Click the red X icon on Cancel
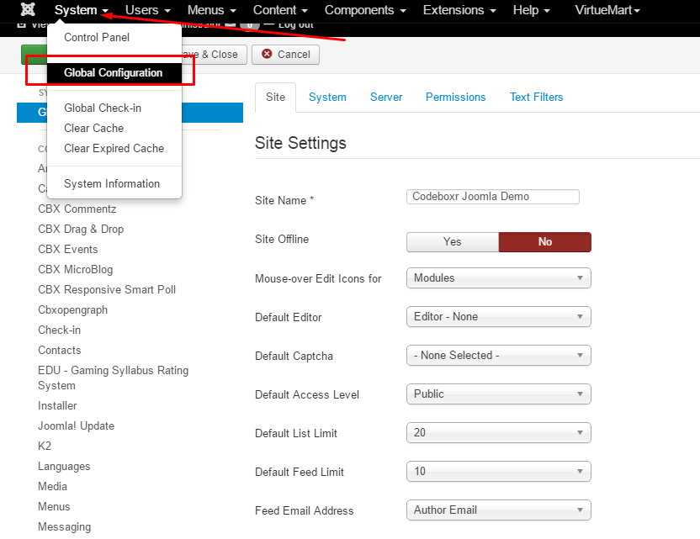Image resolution: width=700 pixels, height=539 pixels. (x=267, y=54)
